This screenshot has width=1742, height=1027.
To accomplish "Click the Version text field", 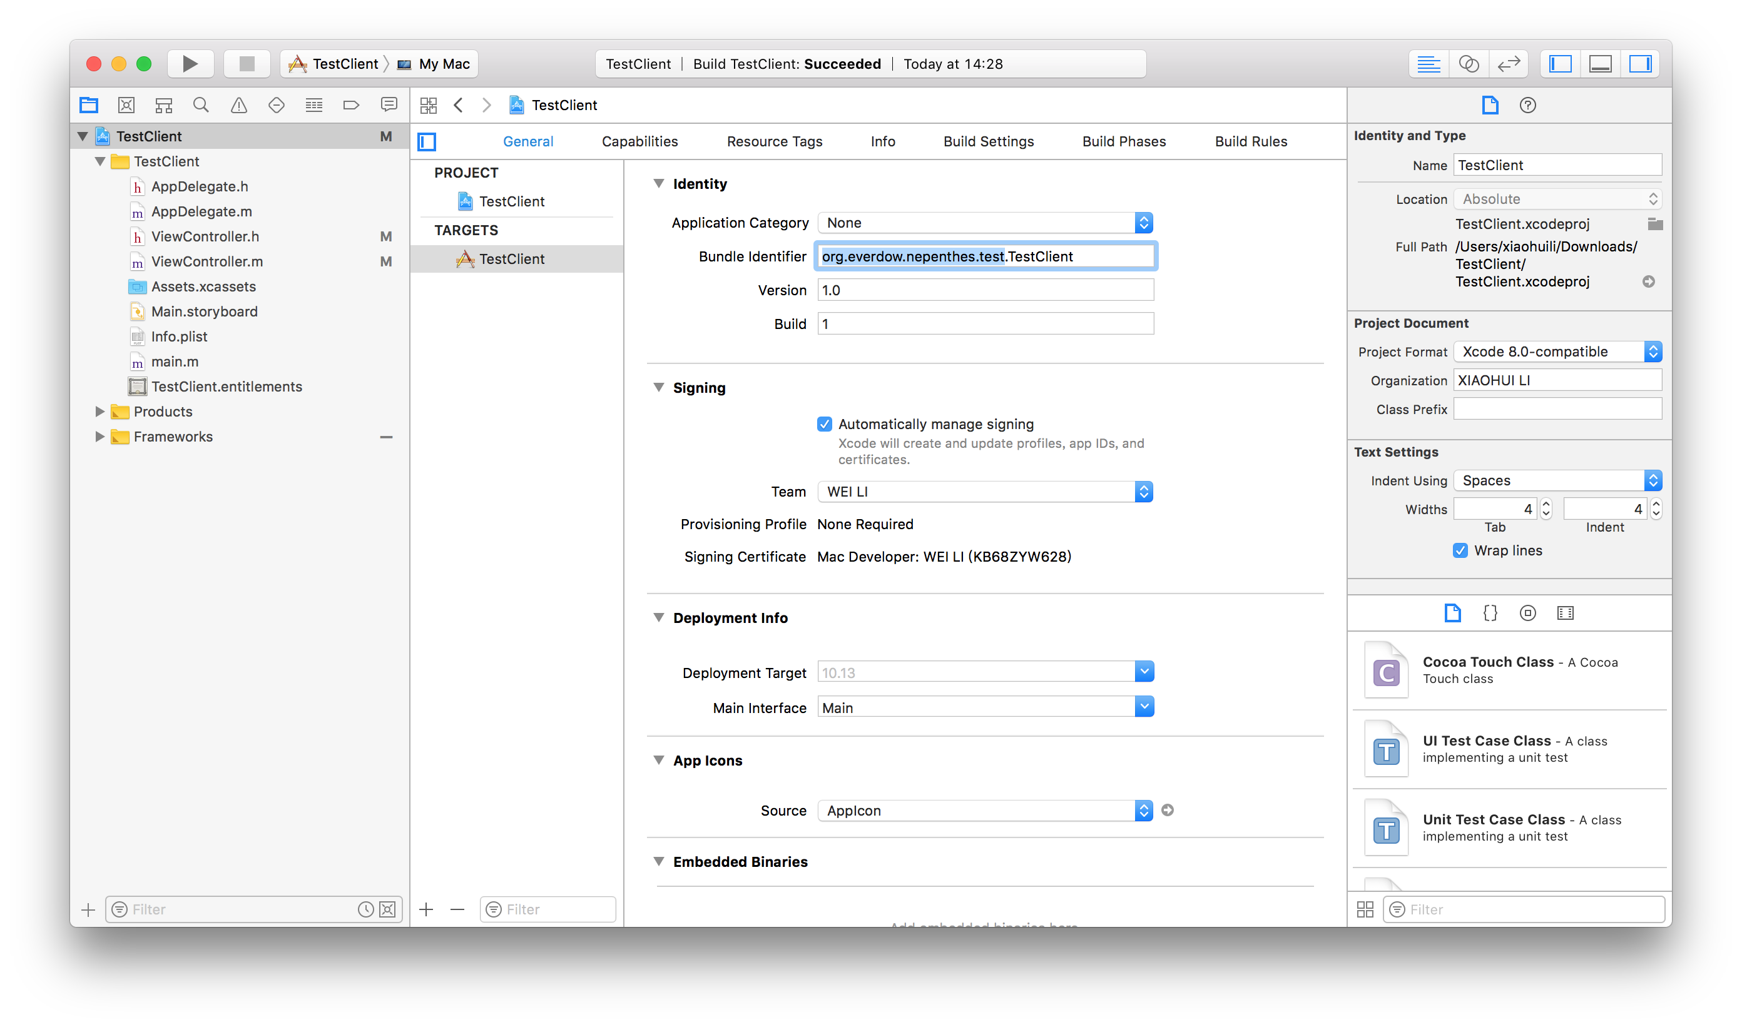I will click(986, 290).
